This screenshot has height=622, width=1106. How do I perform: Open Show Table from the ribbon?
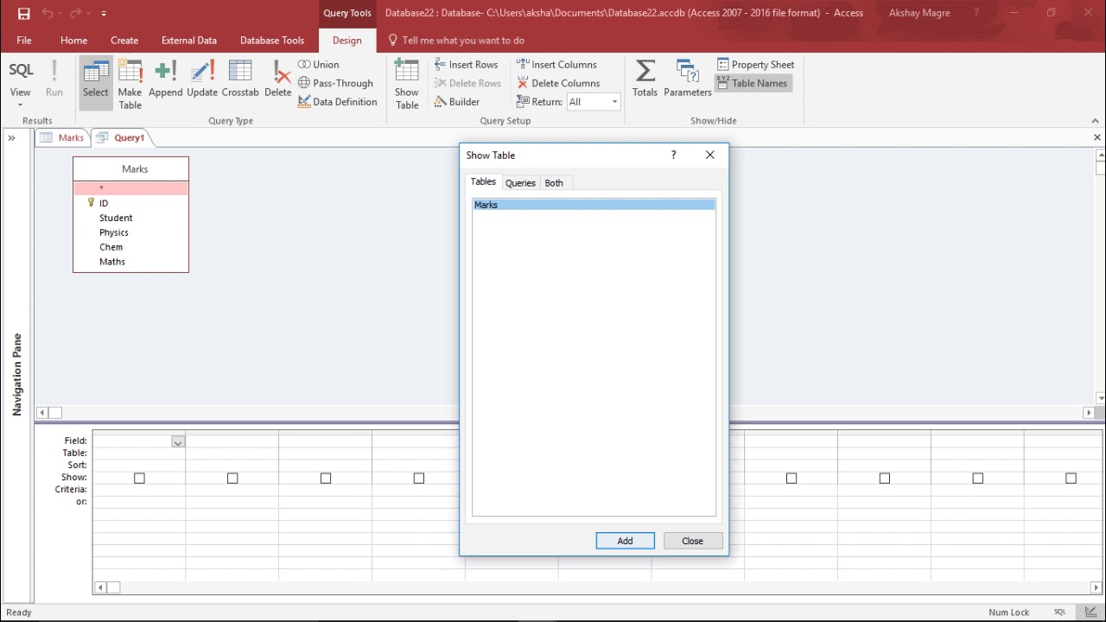407,84
